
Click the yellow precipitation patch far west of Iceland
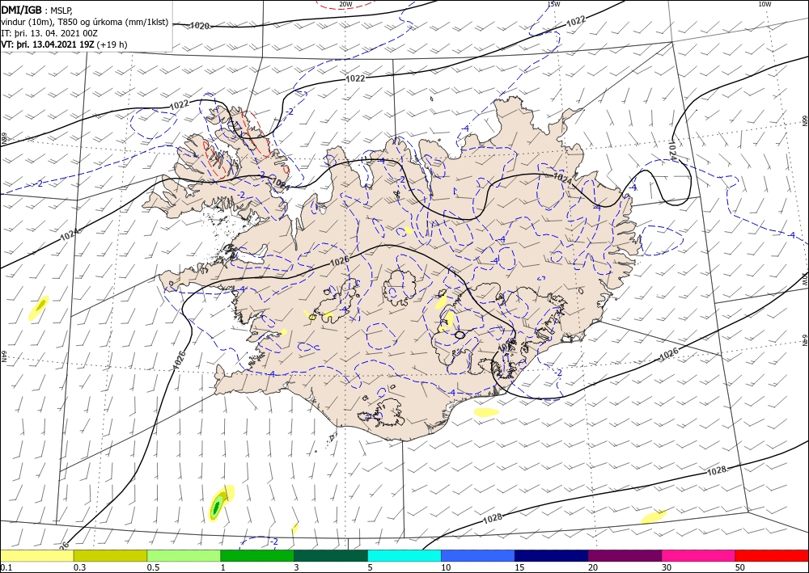(39, 308)
